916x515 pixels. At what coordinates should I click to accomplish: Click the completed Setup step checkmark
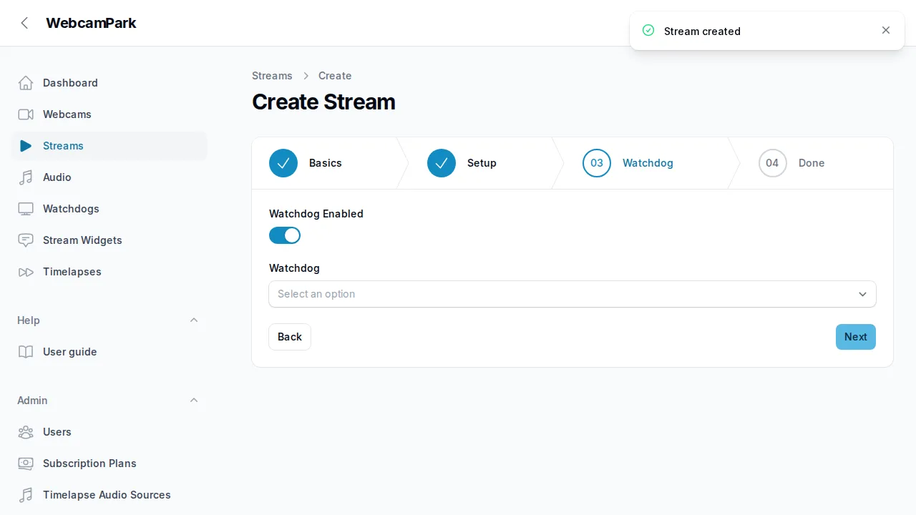click(x=442, y=163)
